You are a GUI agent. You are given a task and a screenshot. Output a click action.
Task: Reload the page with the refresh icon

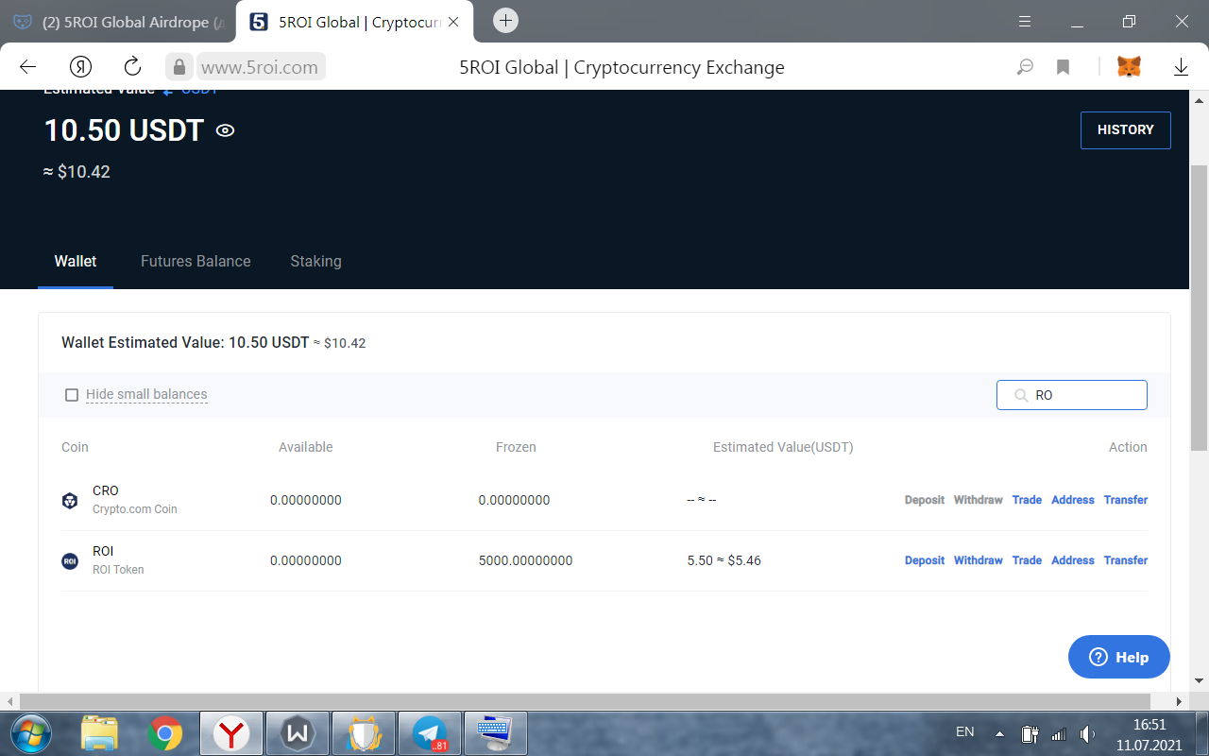[133, 66]
